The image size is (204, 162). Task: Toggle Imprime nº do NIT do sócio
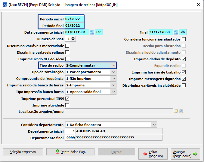(67, 59)
